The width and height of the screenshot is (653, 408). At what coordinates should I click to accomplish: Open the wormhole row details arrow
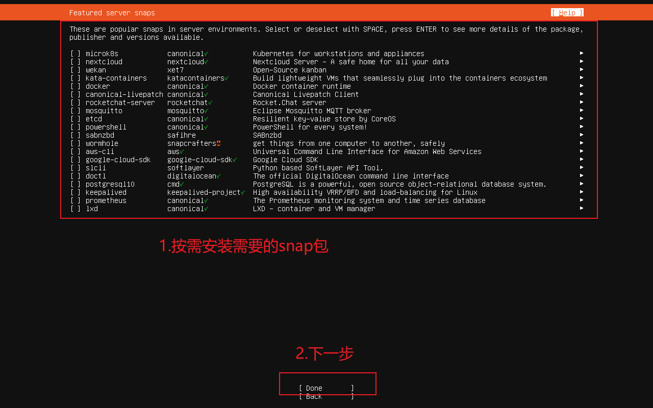(x=582, y=143)
